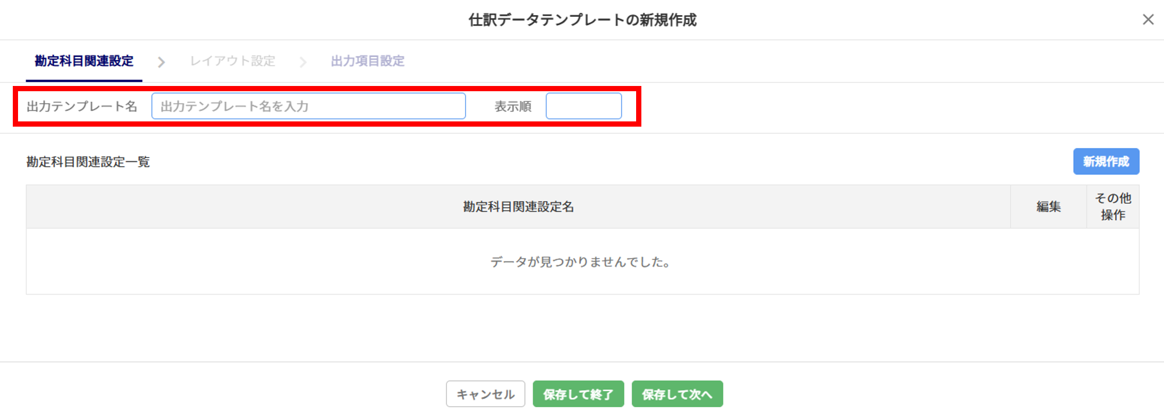Click the 出力テンプレート名 label
1164x420 pixels.
[81, 106]
